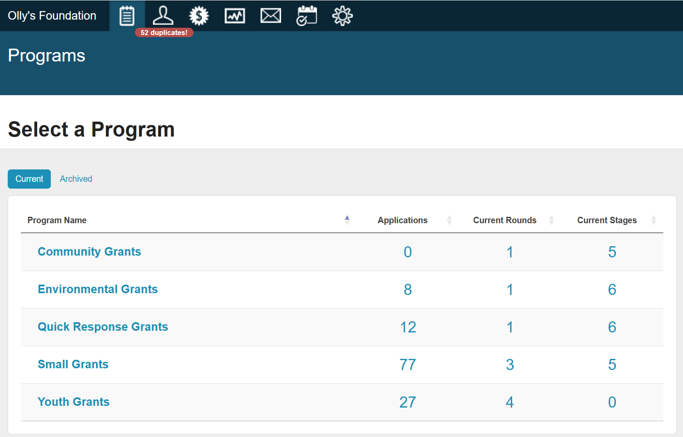The height and width of the screenshot is (437, 683).
Task: Open the Programs clipboard icon
Action: click(x=127, y=16)
